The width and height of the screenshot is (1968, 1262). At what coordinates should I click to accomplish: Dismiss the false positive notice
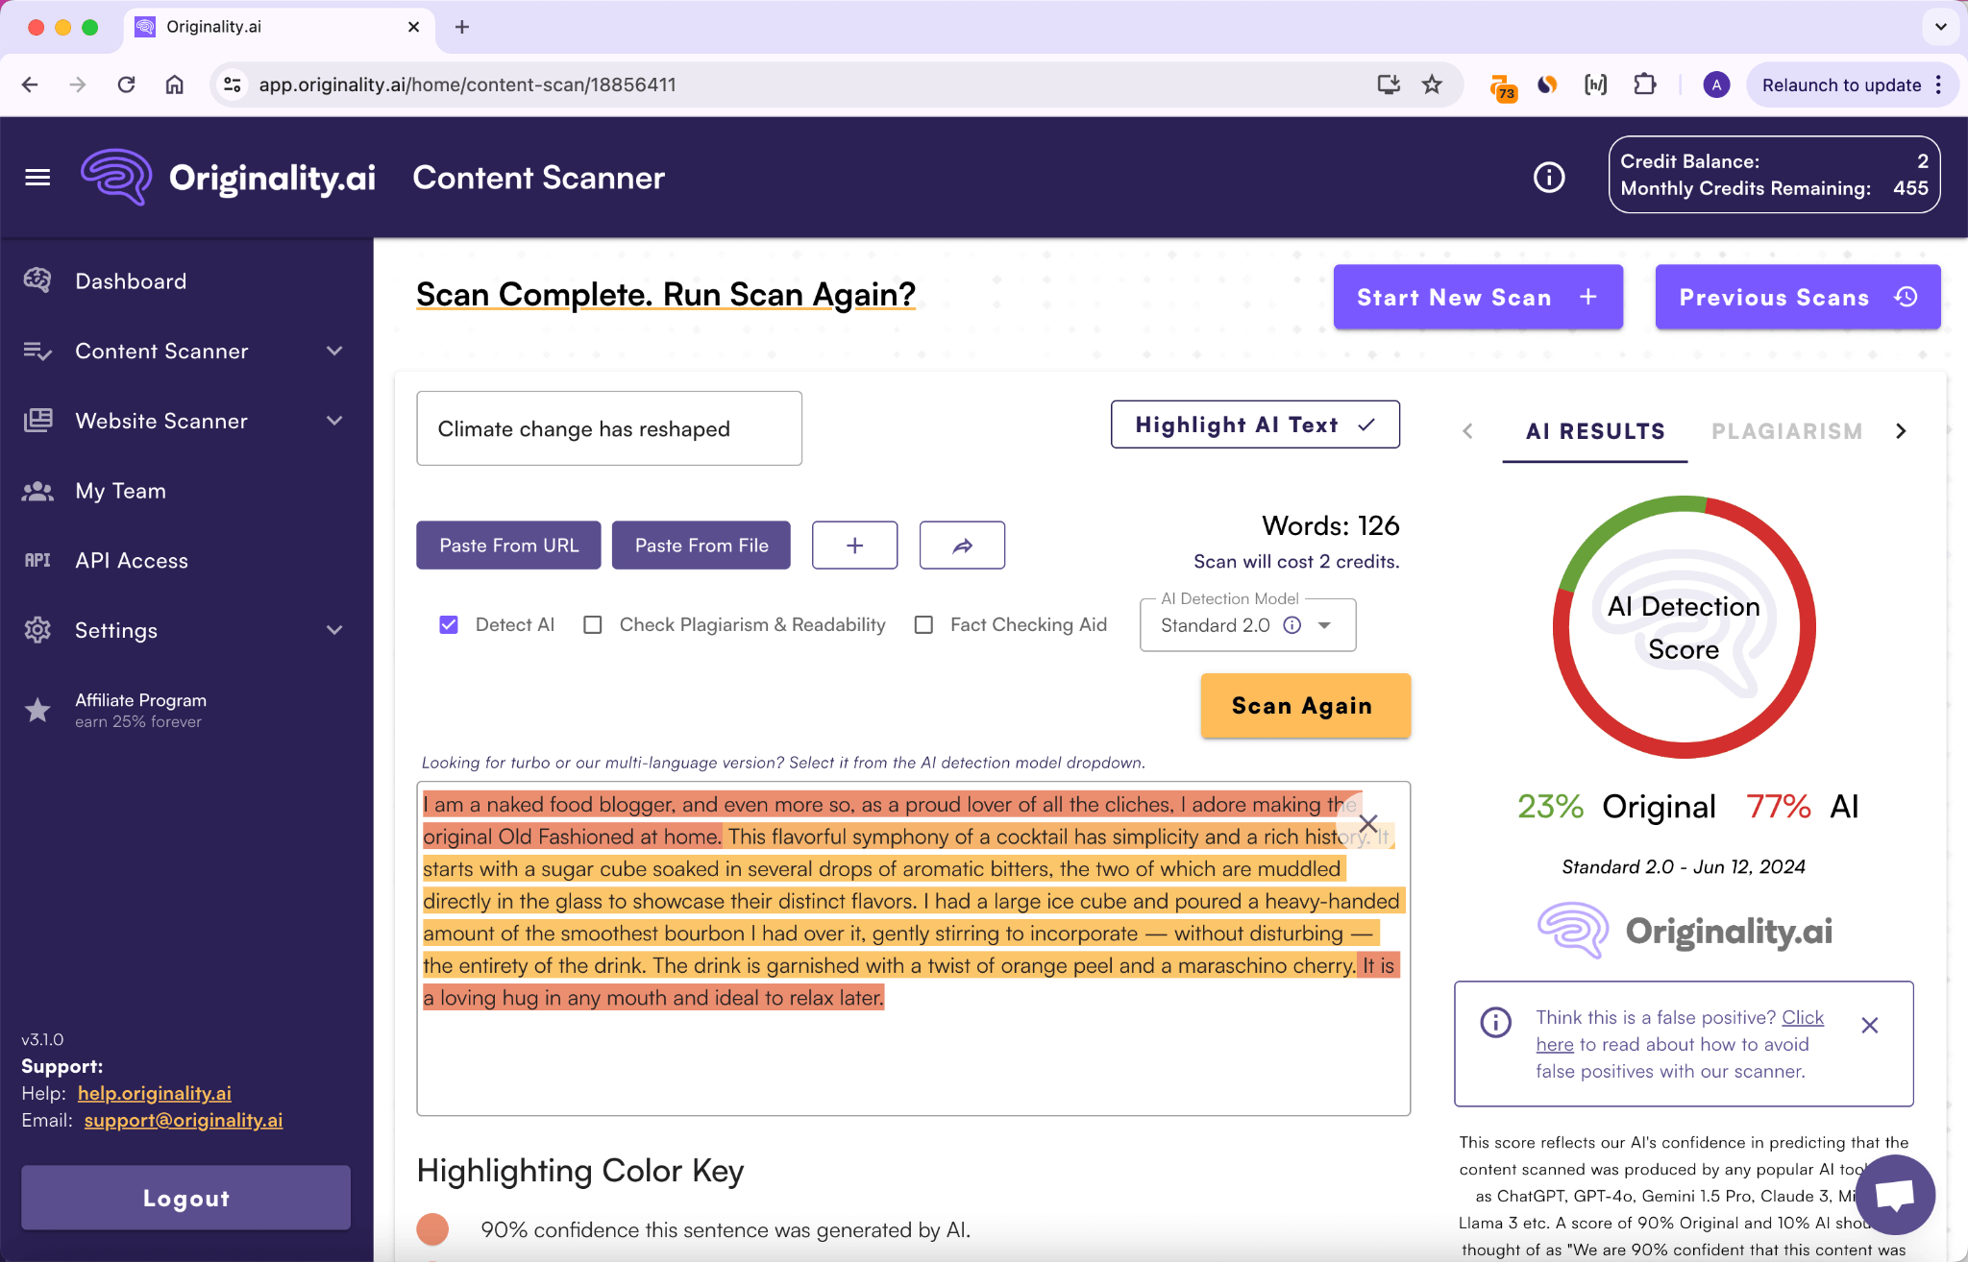(1869, 1026)
